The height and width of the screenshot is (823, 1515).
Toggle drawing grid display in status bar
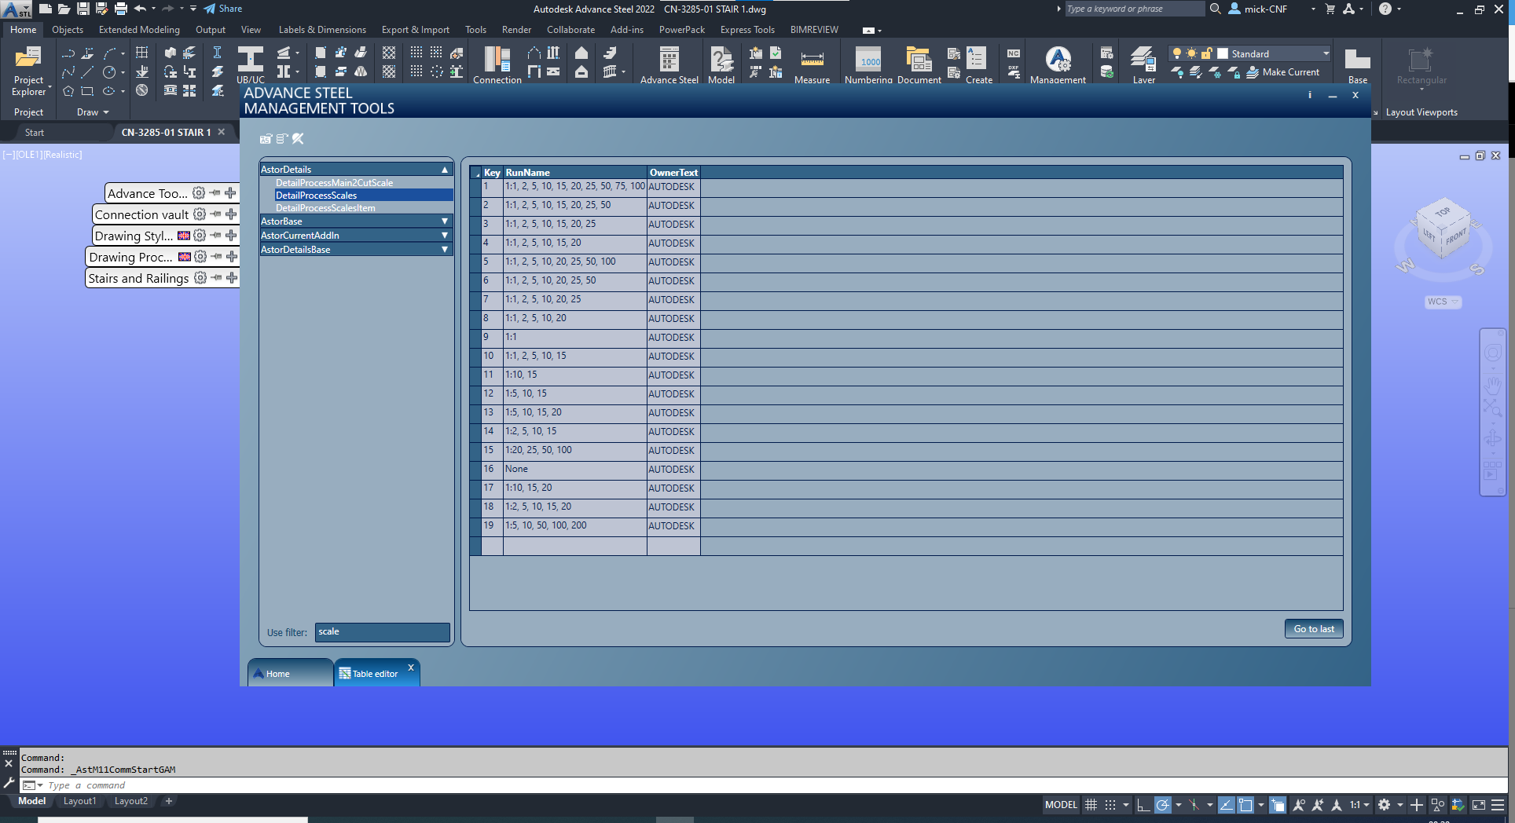[1091, 805]
